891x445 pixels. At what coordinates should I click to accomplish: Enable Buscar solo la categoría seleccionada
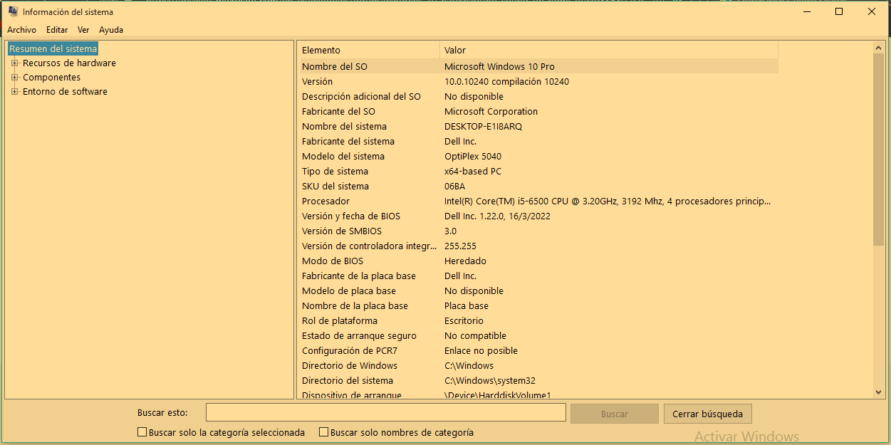click(x=142, y=432)
